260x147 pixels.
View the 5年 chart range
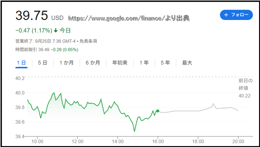click(165, 63)
